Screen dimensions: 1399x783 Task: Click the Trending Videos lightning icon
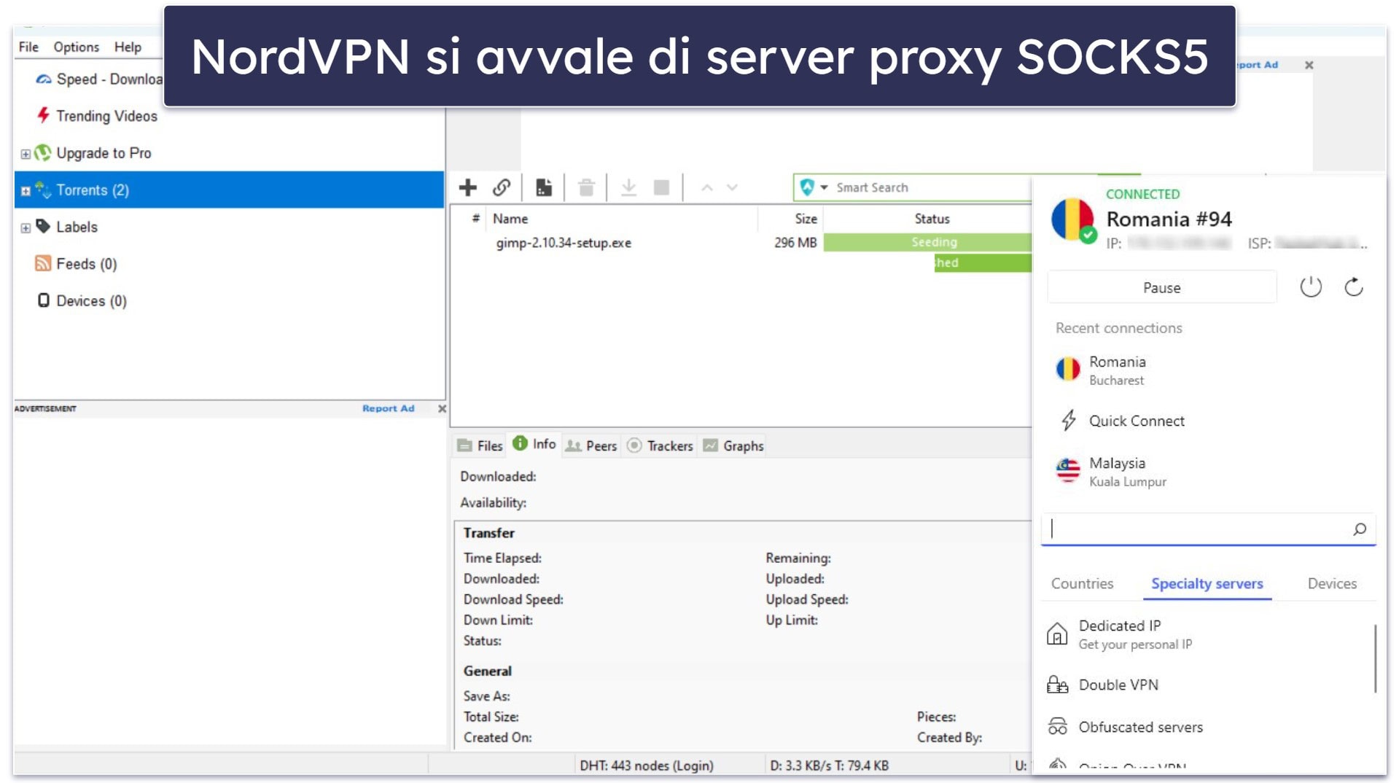(x=44, y=115)
